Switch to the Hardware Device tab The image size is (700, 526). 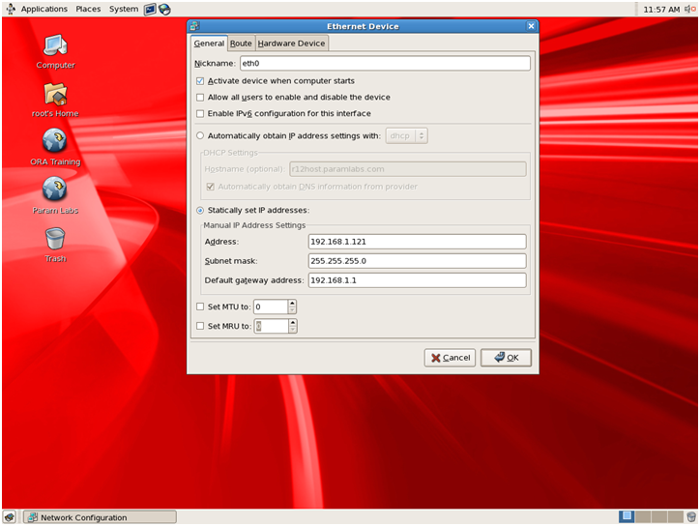coord(292,44)
